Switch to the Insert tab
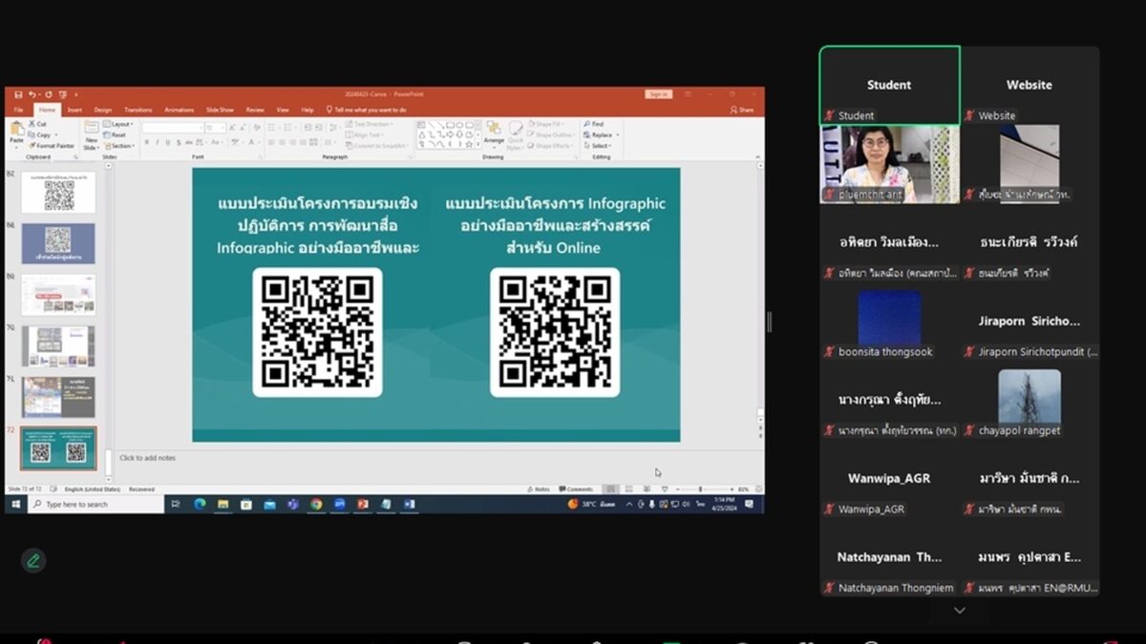 coord(74,110)
